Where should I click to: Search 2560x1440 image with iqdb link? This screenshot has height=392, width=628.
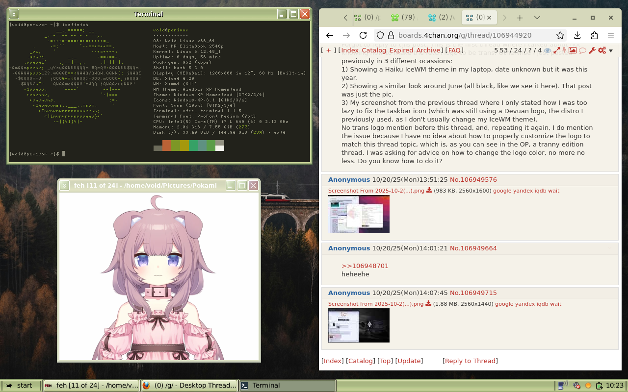(542, 304)
